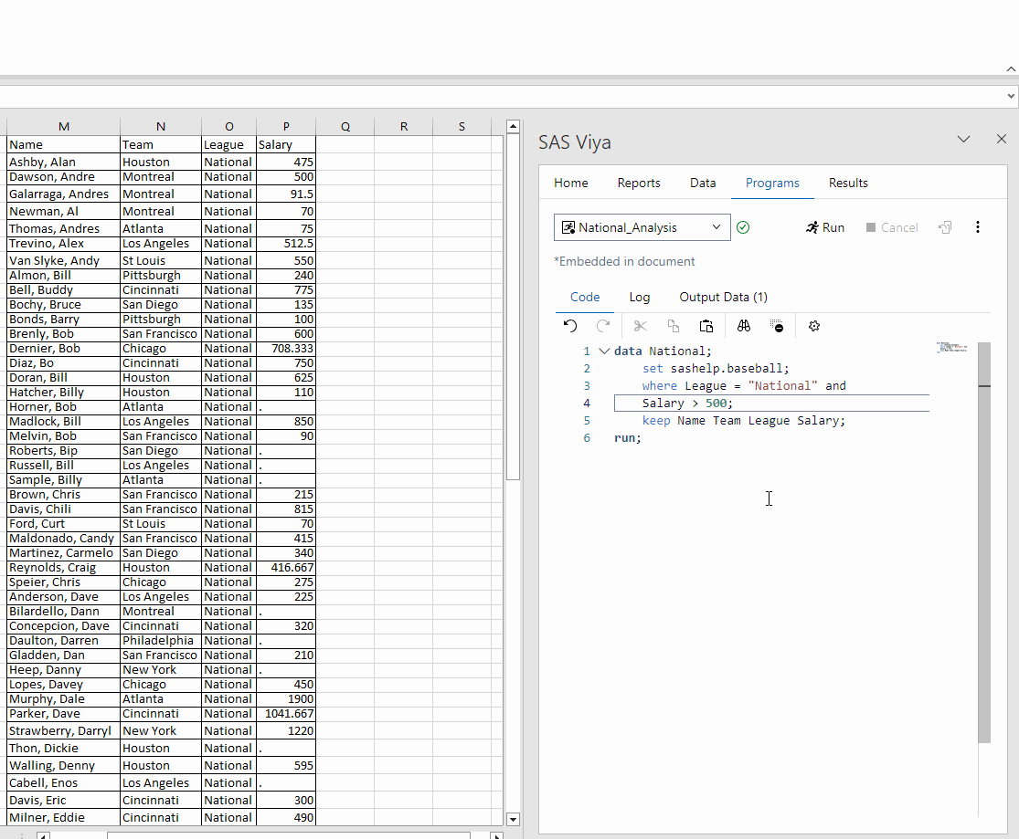
Task: Click the spreadsheet vertical scrollbar down arrow
Action: (x=513, y=820)
